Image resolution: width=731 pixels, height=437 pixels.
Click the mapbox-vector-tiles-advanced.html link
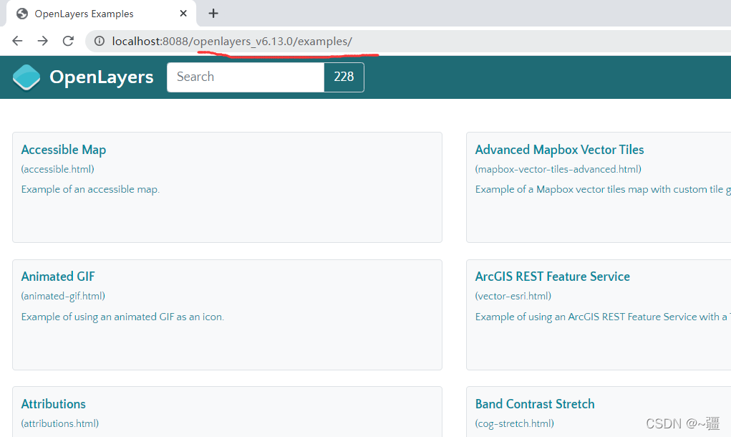tap(558, 169)
